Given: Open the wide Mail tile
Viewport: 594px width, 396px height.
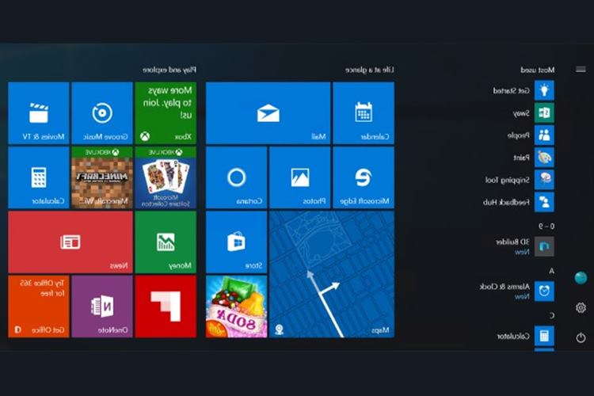Looking at the screenshot, I should point(268,113).
